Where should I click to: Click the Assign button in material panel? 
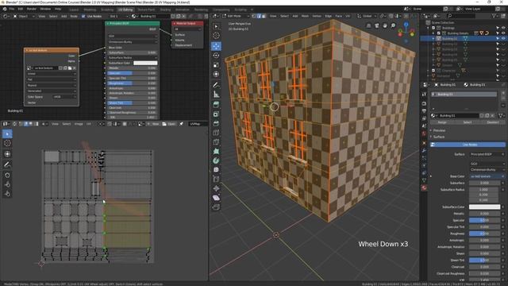click(442, 122)
